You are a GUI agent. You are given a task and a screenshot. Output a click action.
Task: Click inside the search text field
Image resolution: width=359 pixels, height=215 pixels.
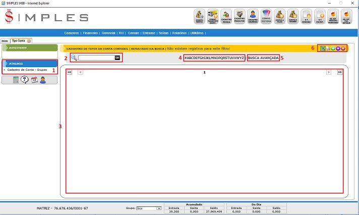96,58
